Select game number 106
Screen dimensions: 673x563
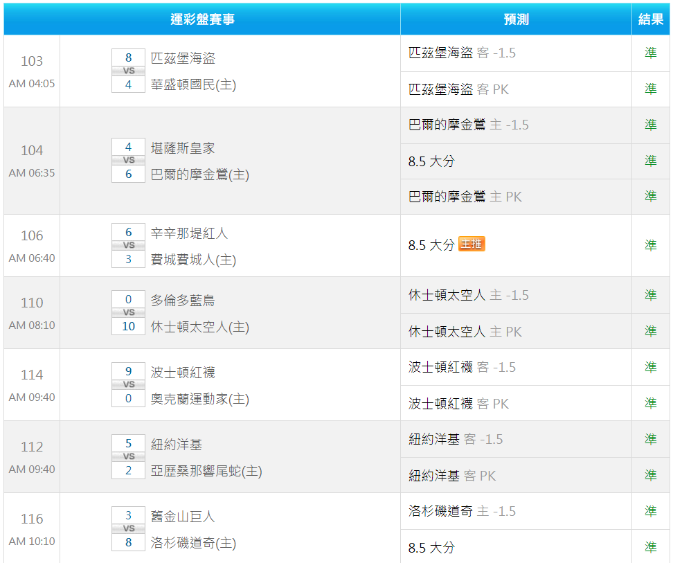coord(32,235)
